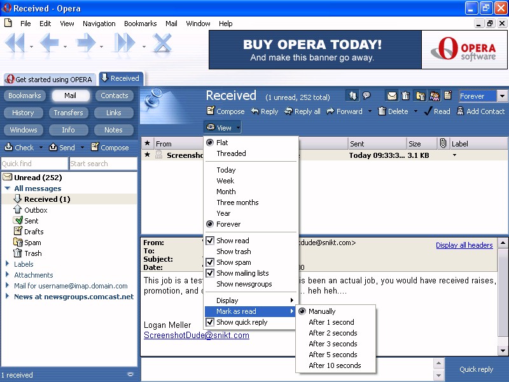Click the Quick reply button
509x382 pixels.
(x=476, y=369)
